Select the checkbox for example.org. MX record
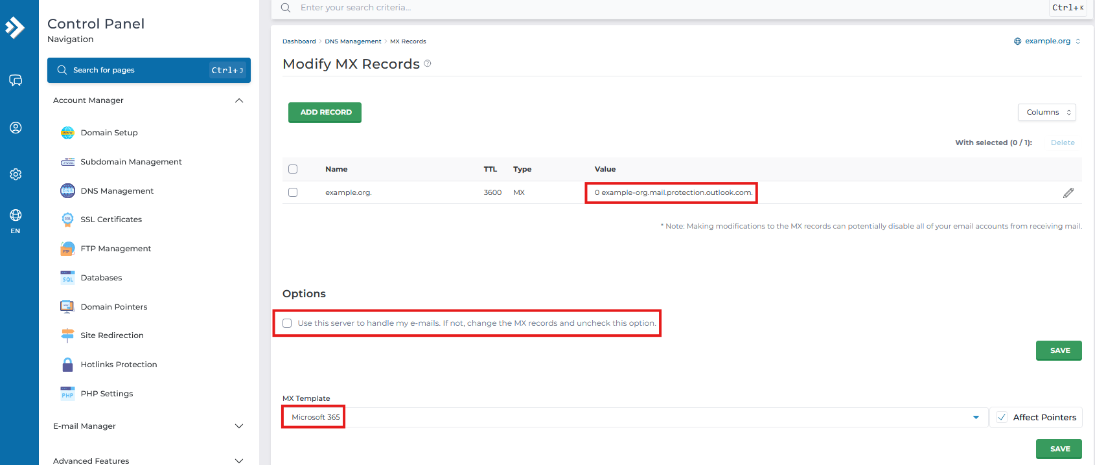Image resolution: width=1095 pixels, height=465 pixels. point(293,192)
